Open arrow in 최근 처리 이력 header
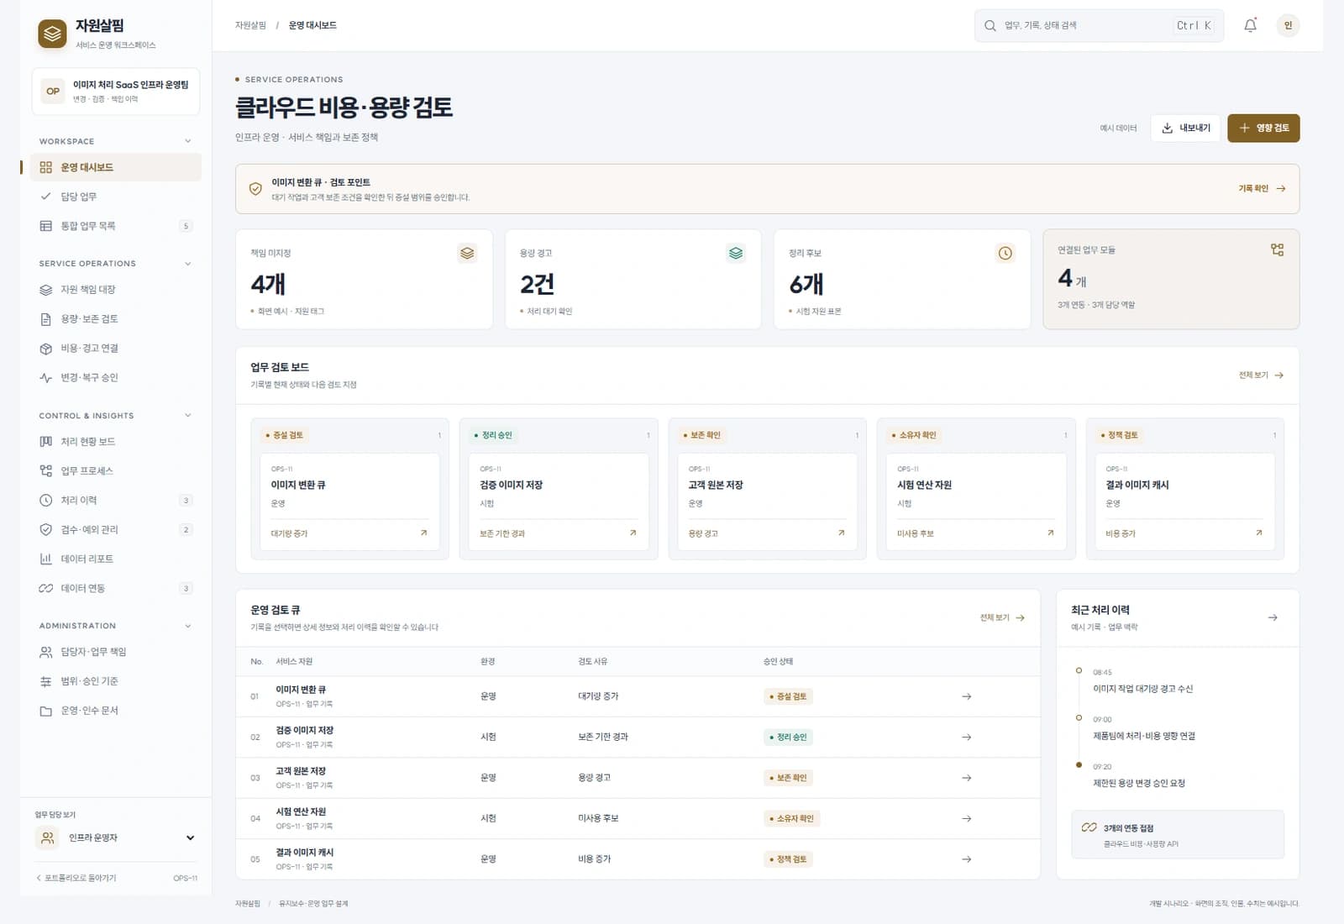This screenshot has height=924, width=1344. click(1273, 617)
